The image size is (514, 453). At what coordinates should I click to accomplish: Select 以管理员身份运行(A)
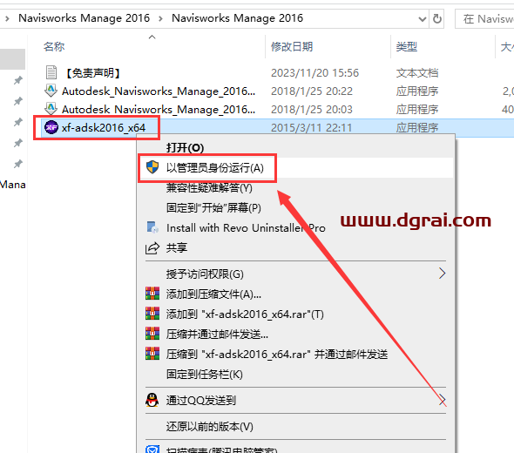pos(214,168)
